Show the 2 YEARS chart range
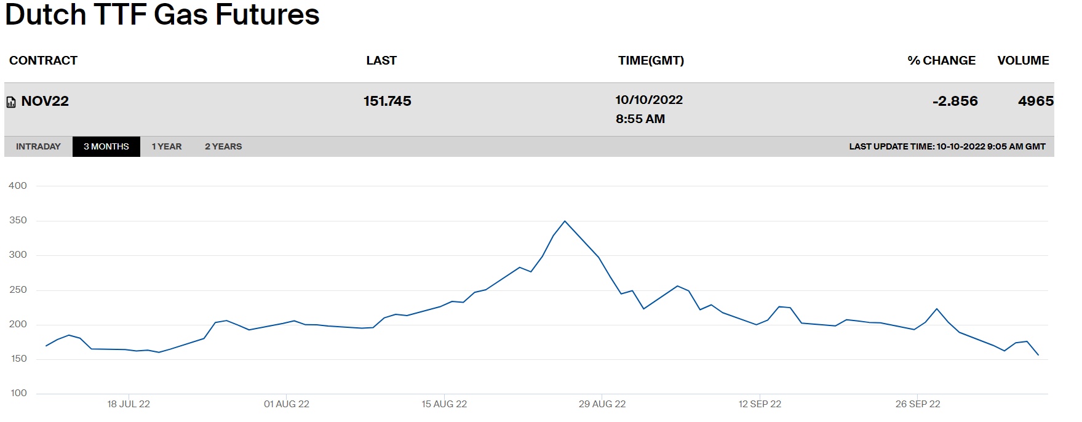The height and width of the screenshot is (422, 1082). [223, 146]
